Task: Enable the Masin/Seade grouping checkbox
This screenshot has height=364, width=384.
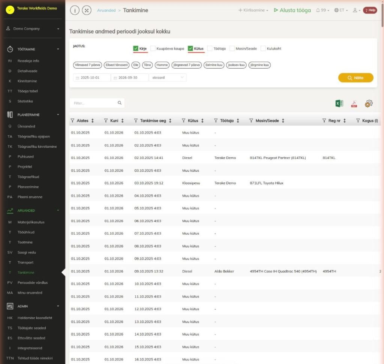Action: (232, 48)
